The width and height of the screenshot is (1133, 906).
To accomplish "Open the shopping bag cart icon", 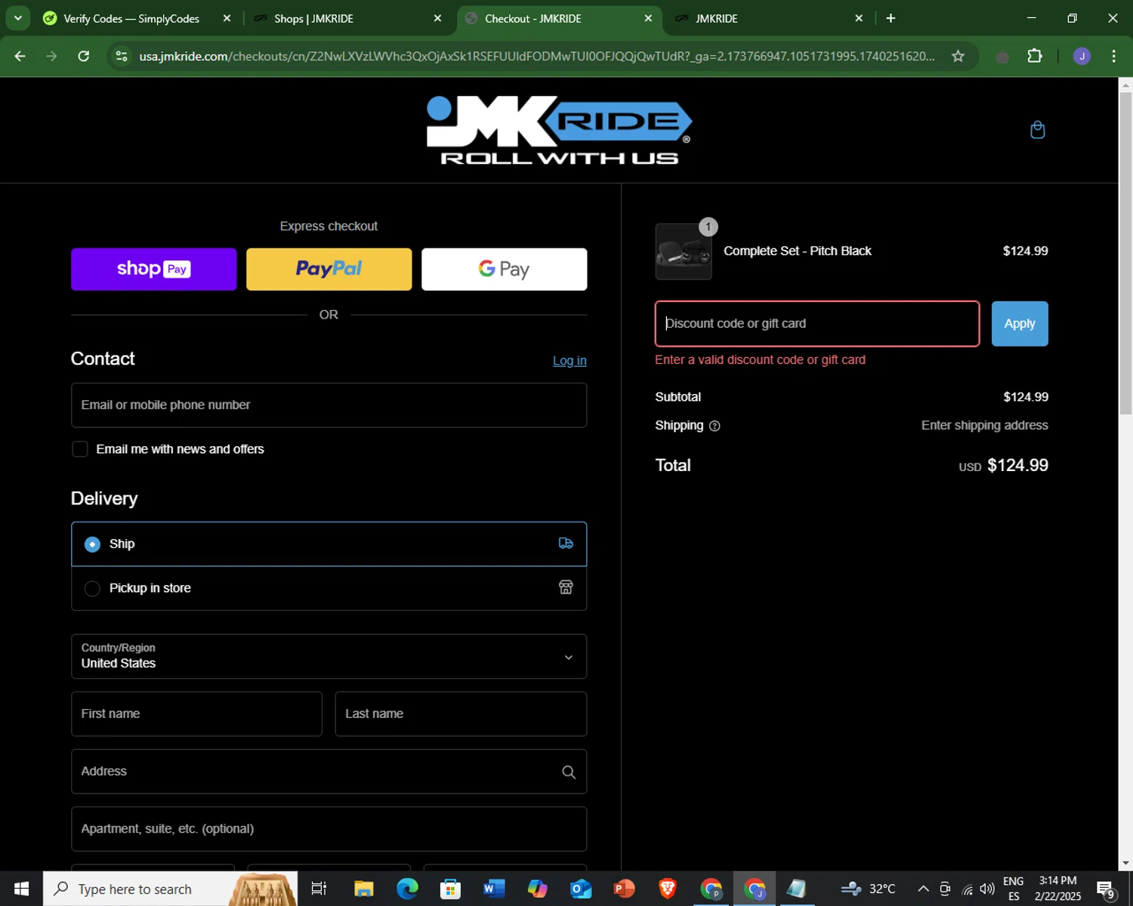I will [1037, 130].
